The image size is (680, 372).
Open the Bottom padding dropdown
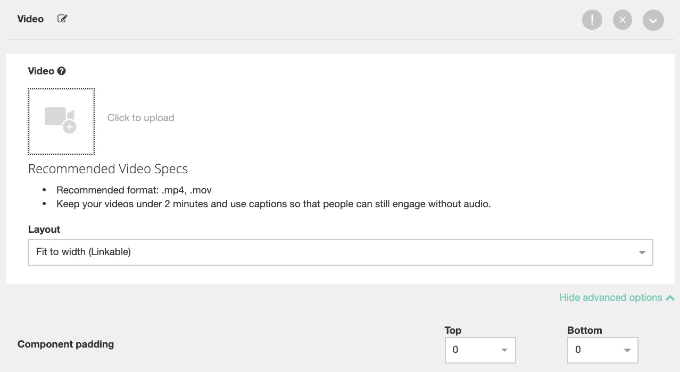coord(596,350)
